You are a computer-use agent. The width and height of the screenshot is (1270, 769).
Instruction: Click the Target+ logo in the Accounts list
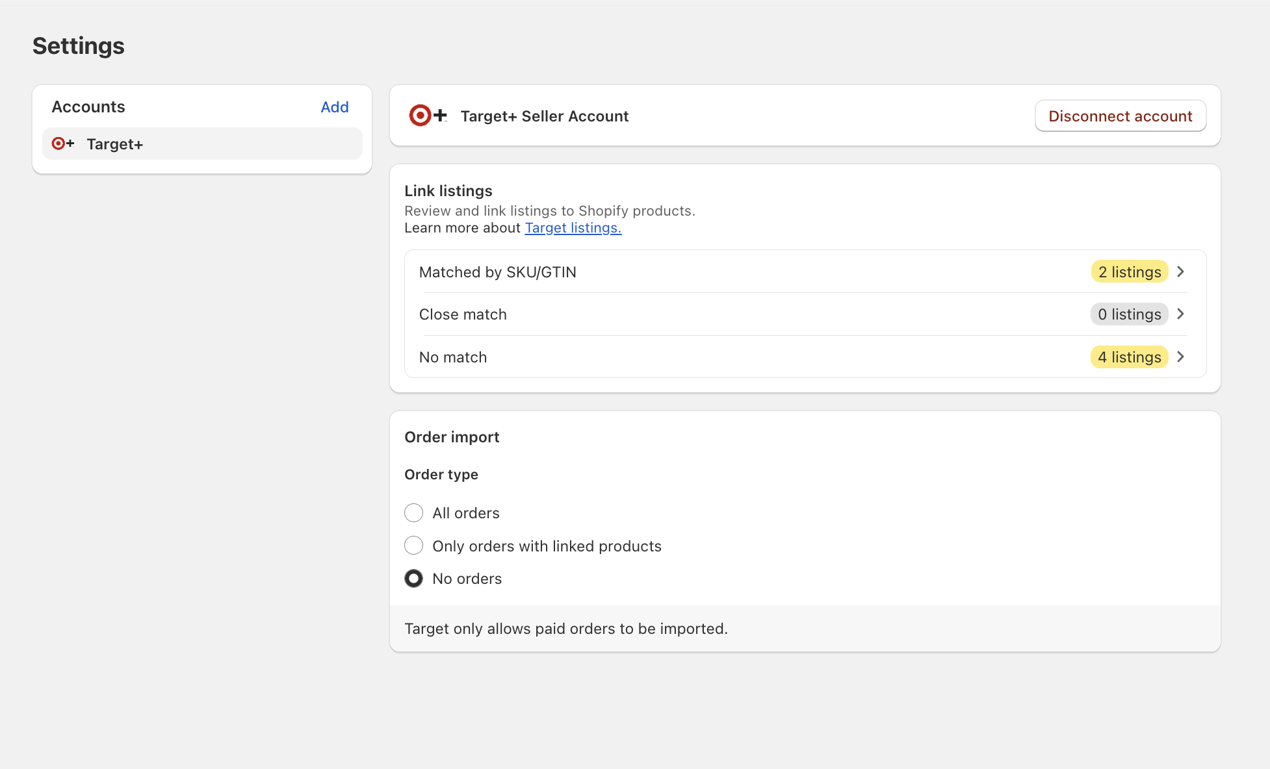(63, 144)
